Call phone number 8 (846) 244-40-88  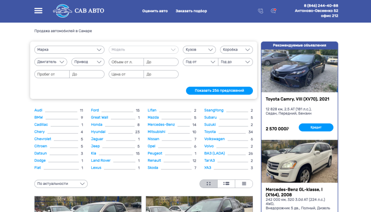coord(321,6)
